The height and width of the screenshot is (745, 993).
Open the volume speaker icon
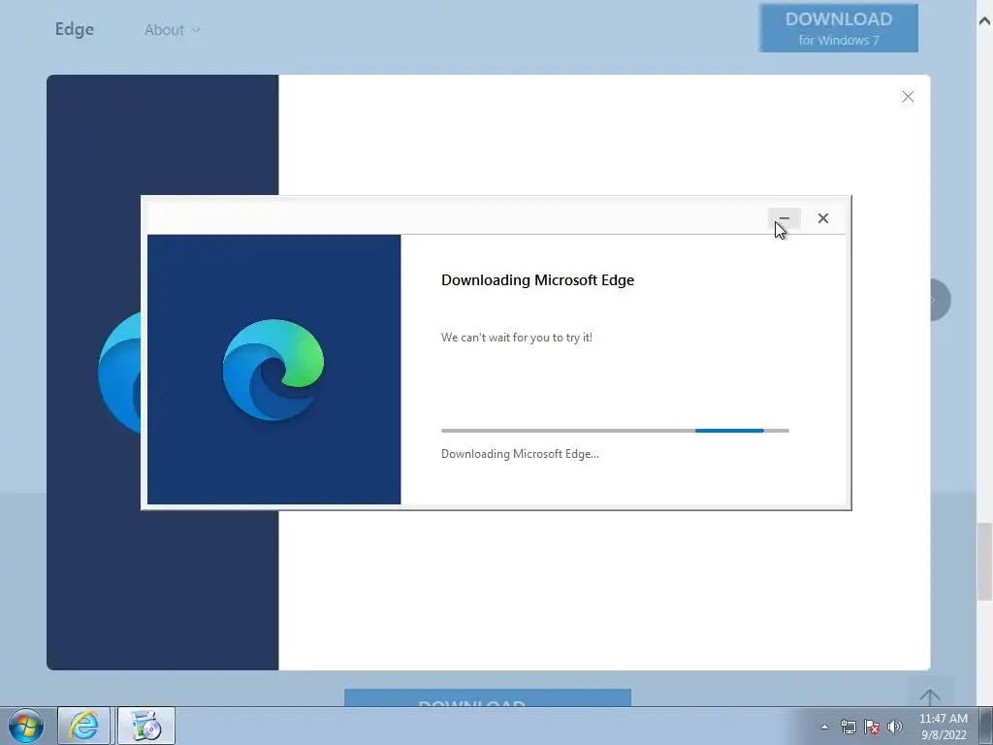pos(895,728)
